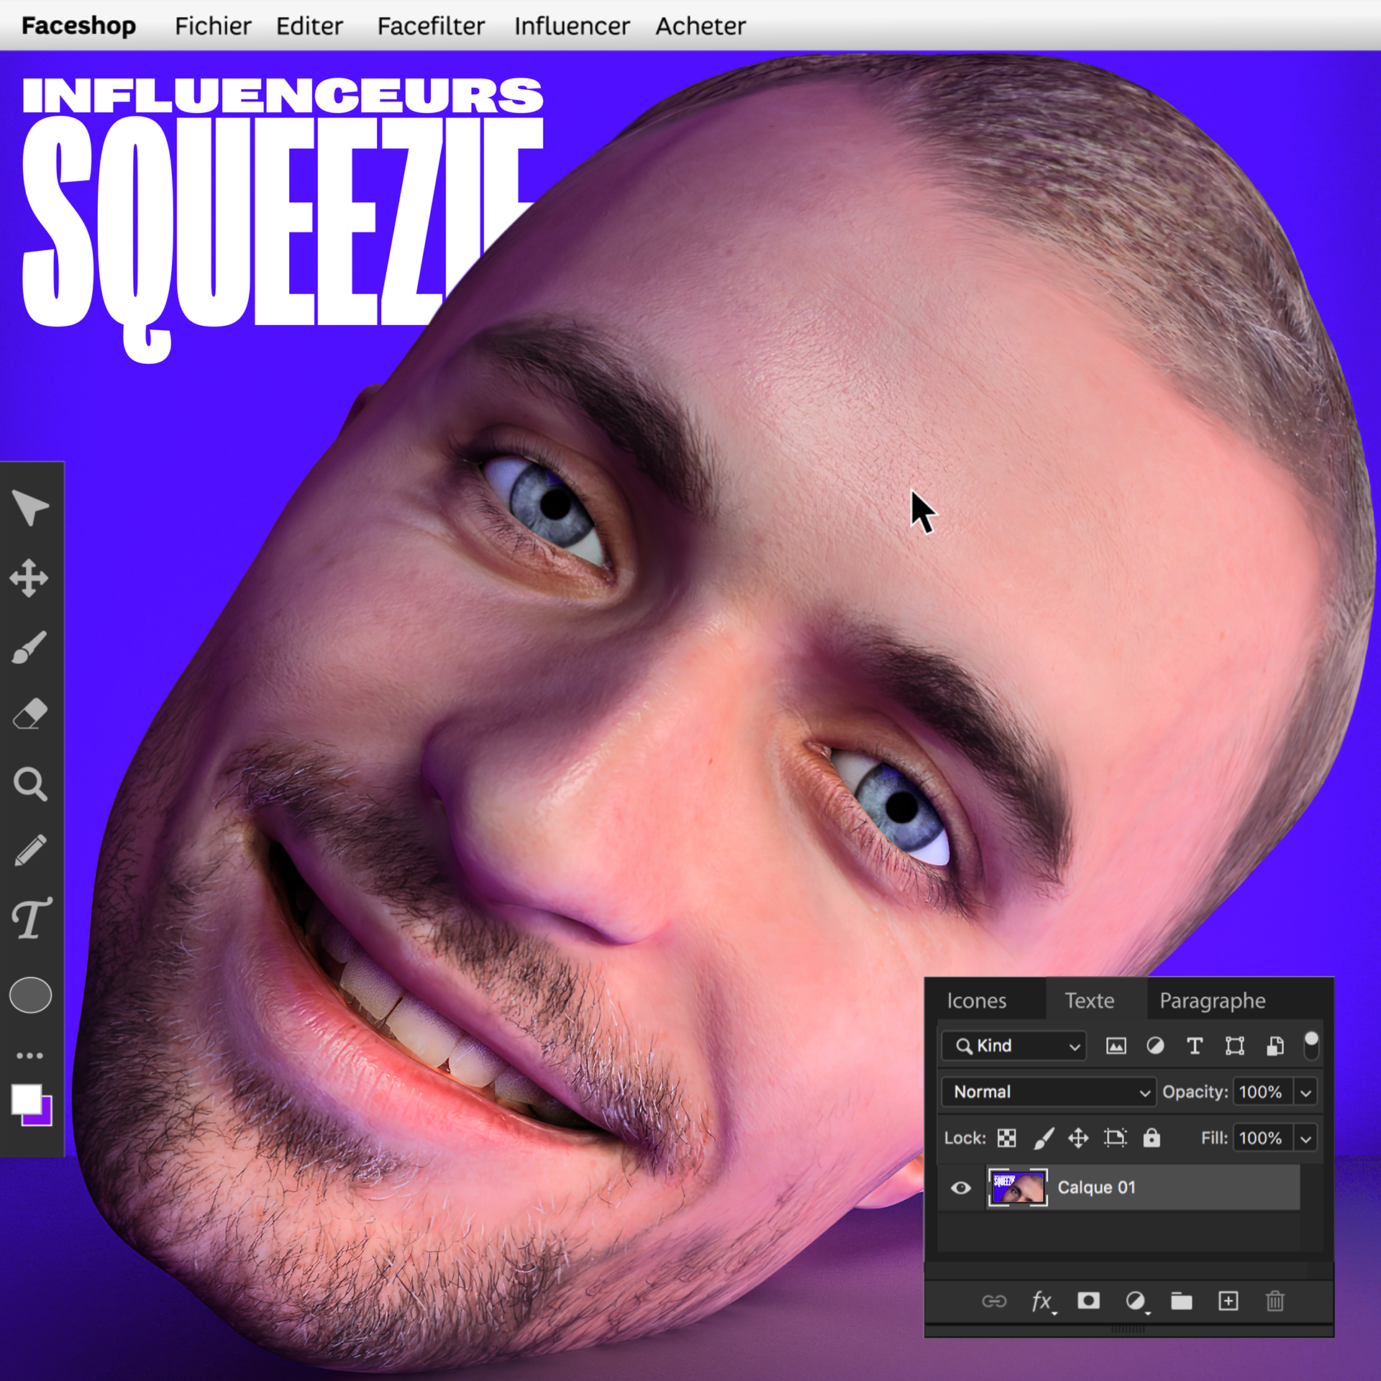The width and height of the screenshot is (1381, 1381).
Task: Click the white foreground color swatch
Action: point(25,1098)
